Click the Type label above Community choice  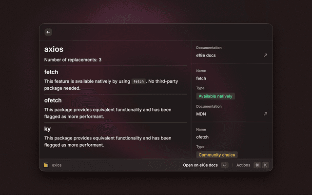(x=200, y=147)
